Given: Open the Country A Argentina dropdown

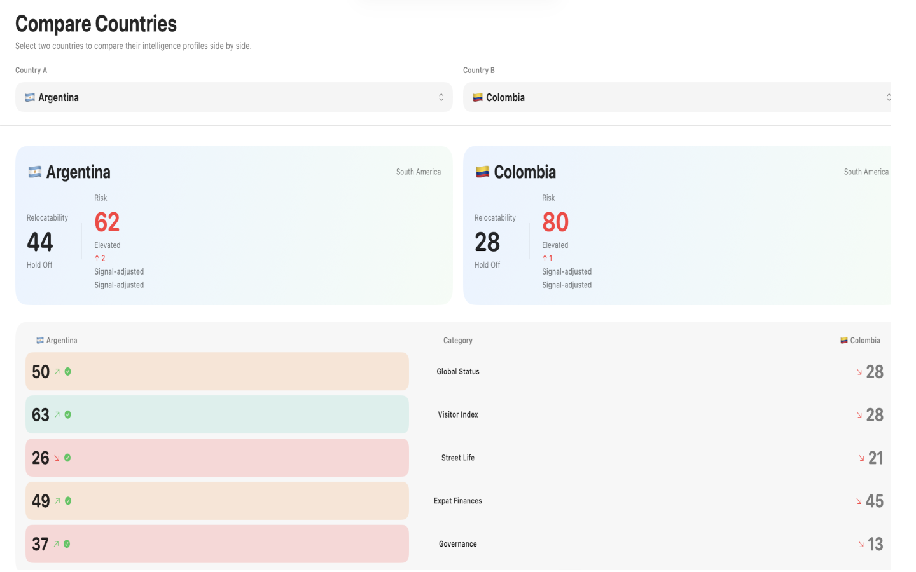Looking at the screenshot, I should (x=233, y=97).
